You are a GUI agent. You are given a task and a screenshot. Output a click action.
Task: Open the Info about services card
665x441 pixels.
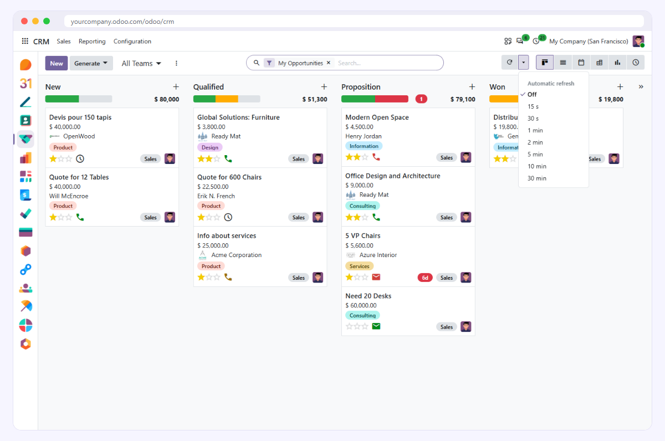point(260,256)
